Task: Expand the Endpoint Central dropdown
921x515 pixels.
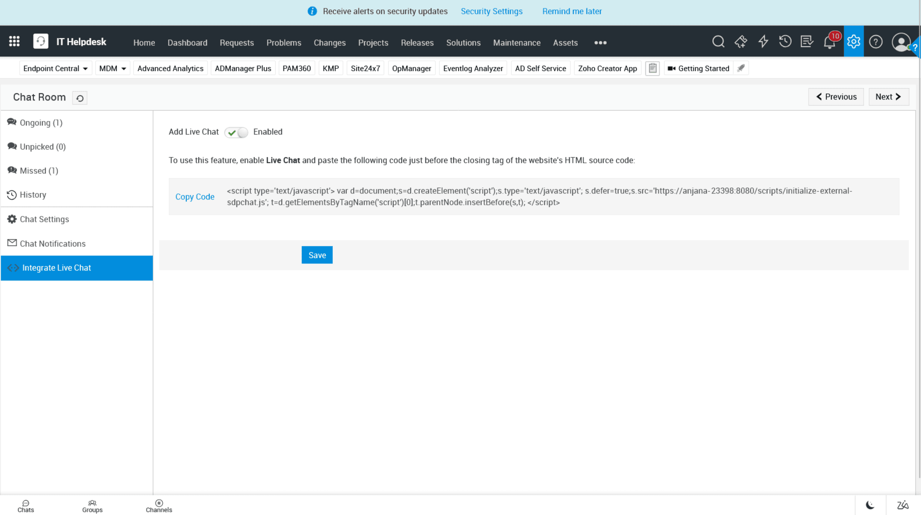Action: click(x=55, y=68)
